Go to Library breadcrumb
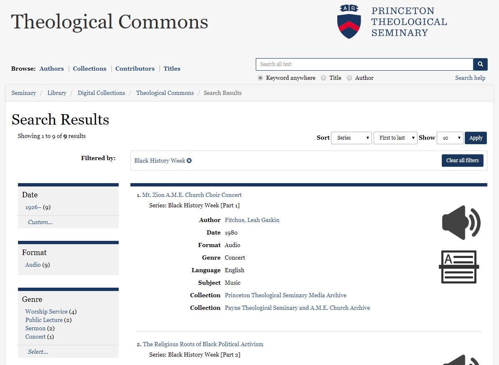499x365 pixels. 57,93
